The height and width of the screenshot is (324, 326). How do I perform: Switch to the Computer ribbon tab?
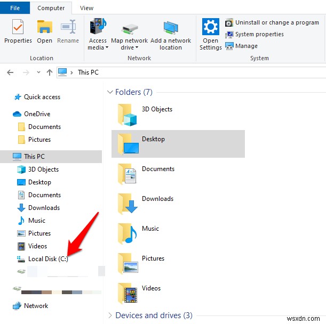click(51, 8)
